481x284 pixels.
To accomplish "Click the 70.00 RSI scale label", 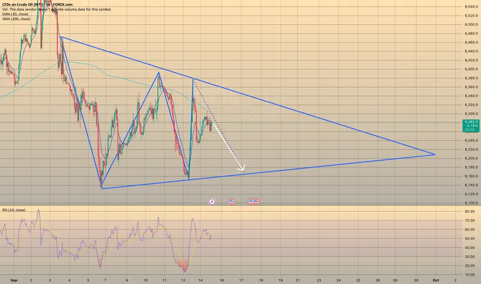I will coord(470,220).
